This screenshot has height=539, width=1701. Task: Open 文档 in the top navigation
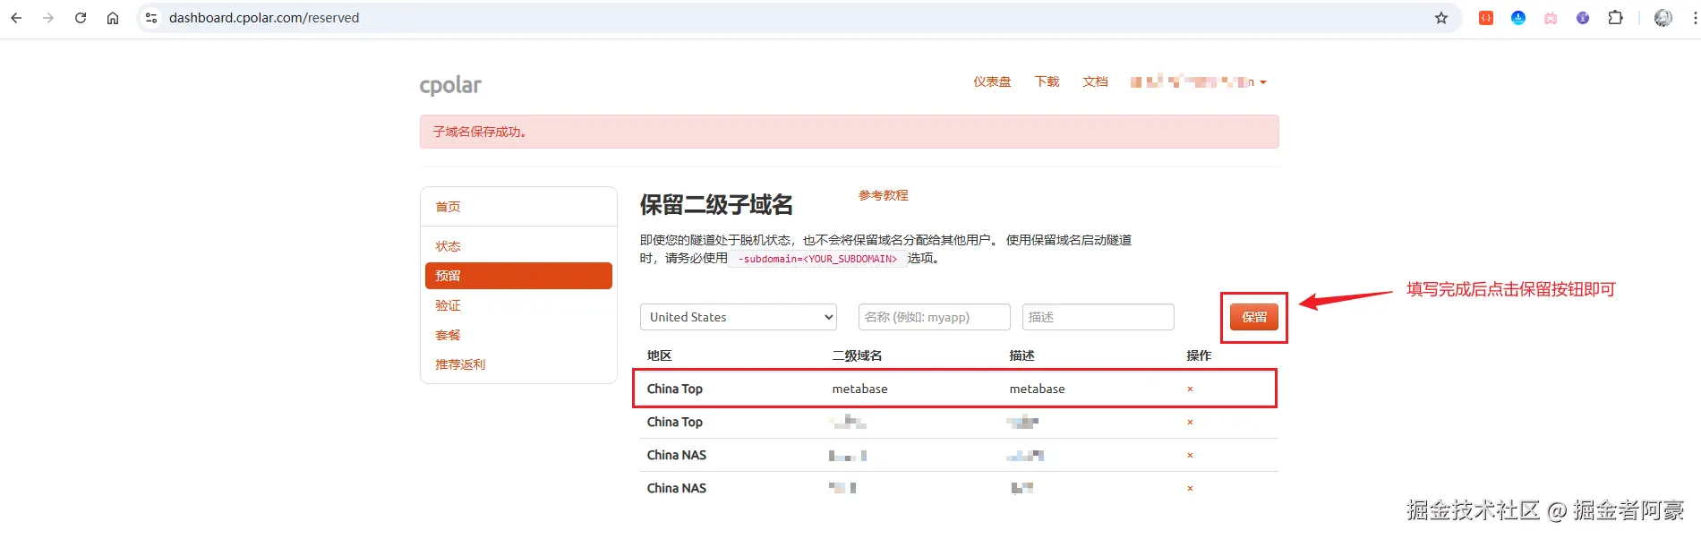coord(1095,81)
